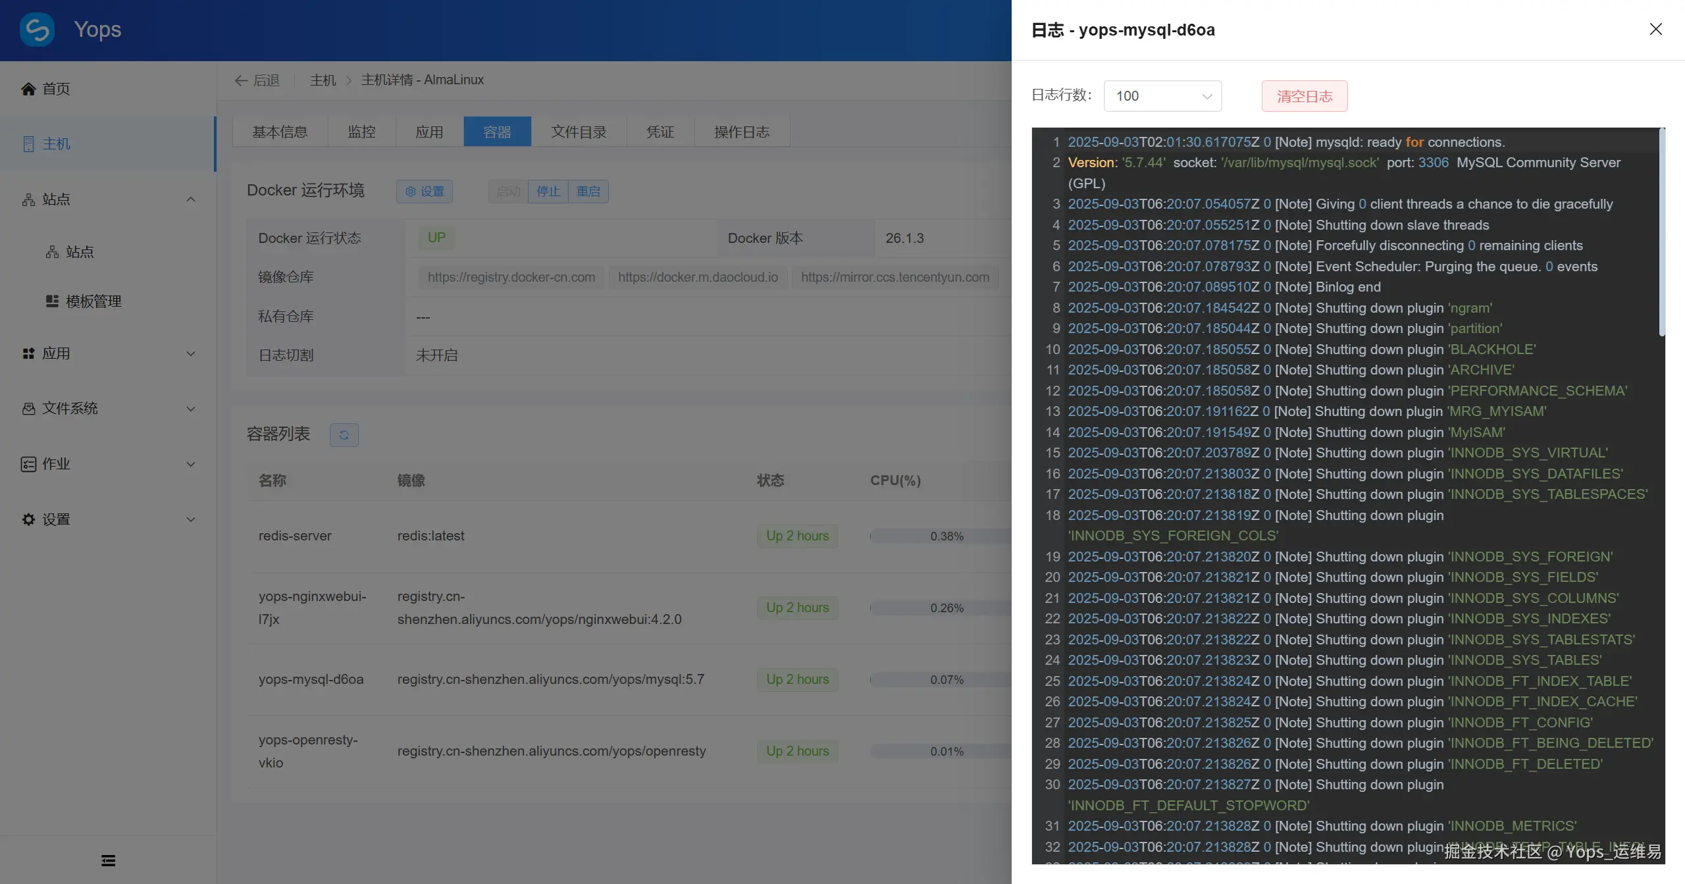Viewport: 1685px width, 884px height.
Task: Open the 主机 host menu item
Action: tap(56, 143)
